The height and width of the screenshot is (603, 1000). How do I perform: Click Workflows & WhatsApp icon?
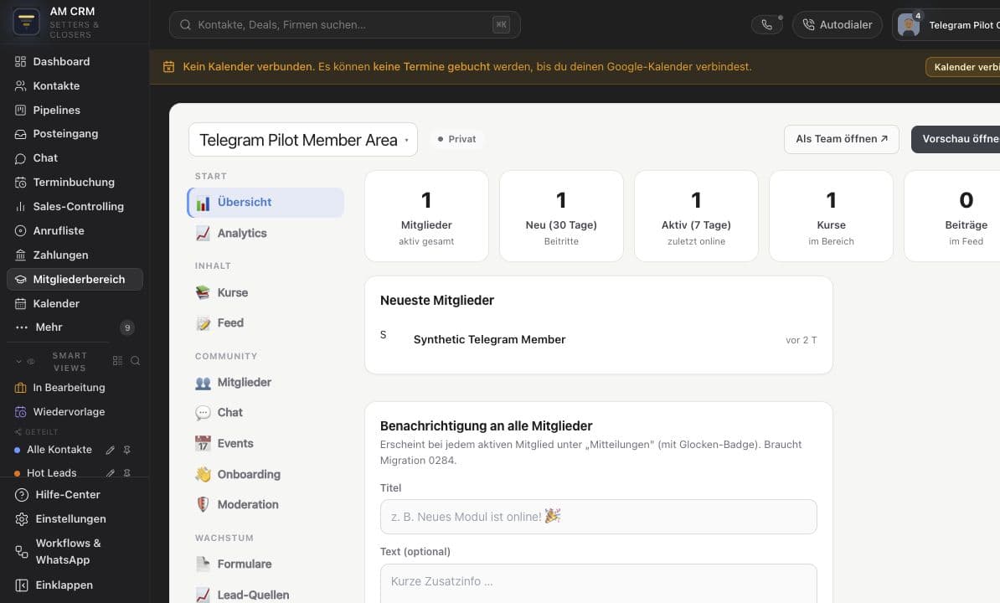[x=22, y=551]
